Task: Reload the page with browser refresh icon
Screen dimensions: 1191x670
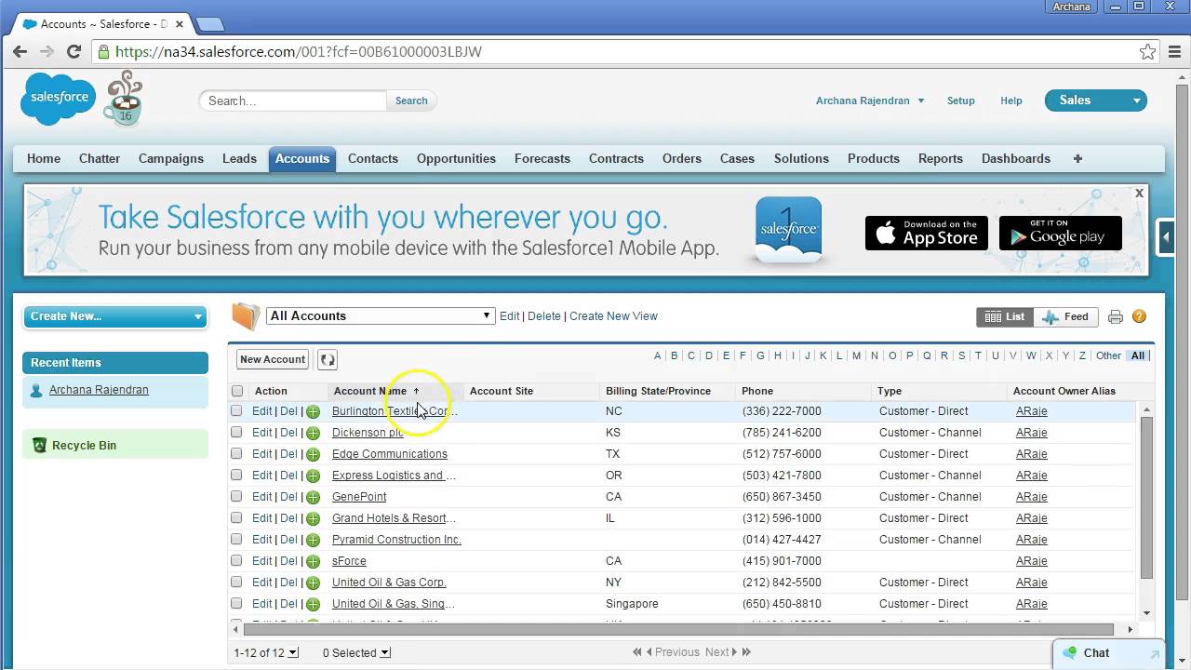Action: pos(75,52)
